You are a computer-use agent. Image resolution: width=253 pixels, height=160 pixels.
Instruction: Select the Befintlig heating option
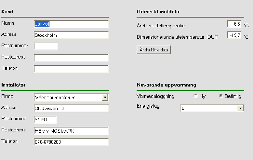221,96
